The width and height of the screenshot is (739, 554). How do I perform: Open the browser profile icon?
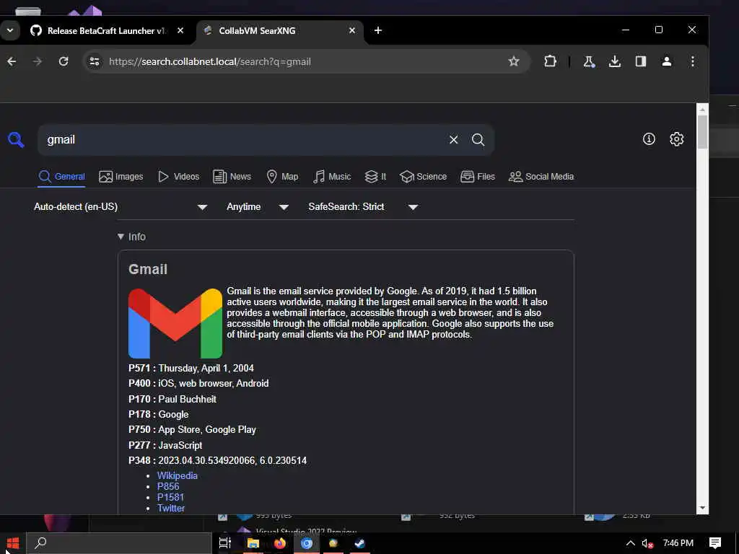point(666,61)
